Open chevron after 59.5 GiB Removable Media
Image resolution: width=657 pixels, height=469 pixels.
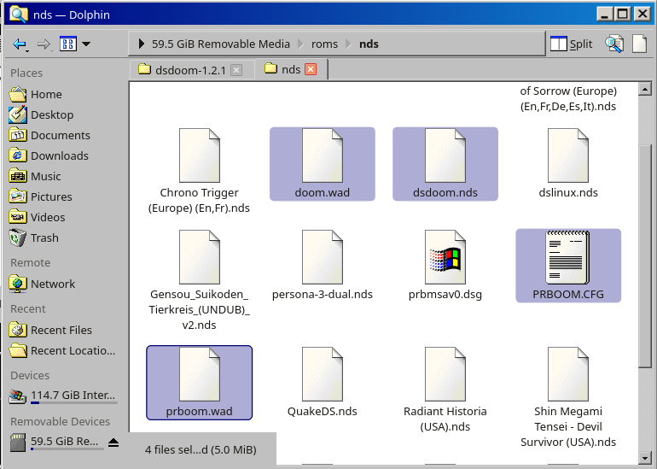tap(300, 44)
